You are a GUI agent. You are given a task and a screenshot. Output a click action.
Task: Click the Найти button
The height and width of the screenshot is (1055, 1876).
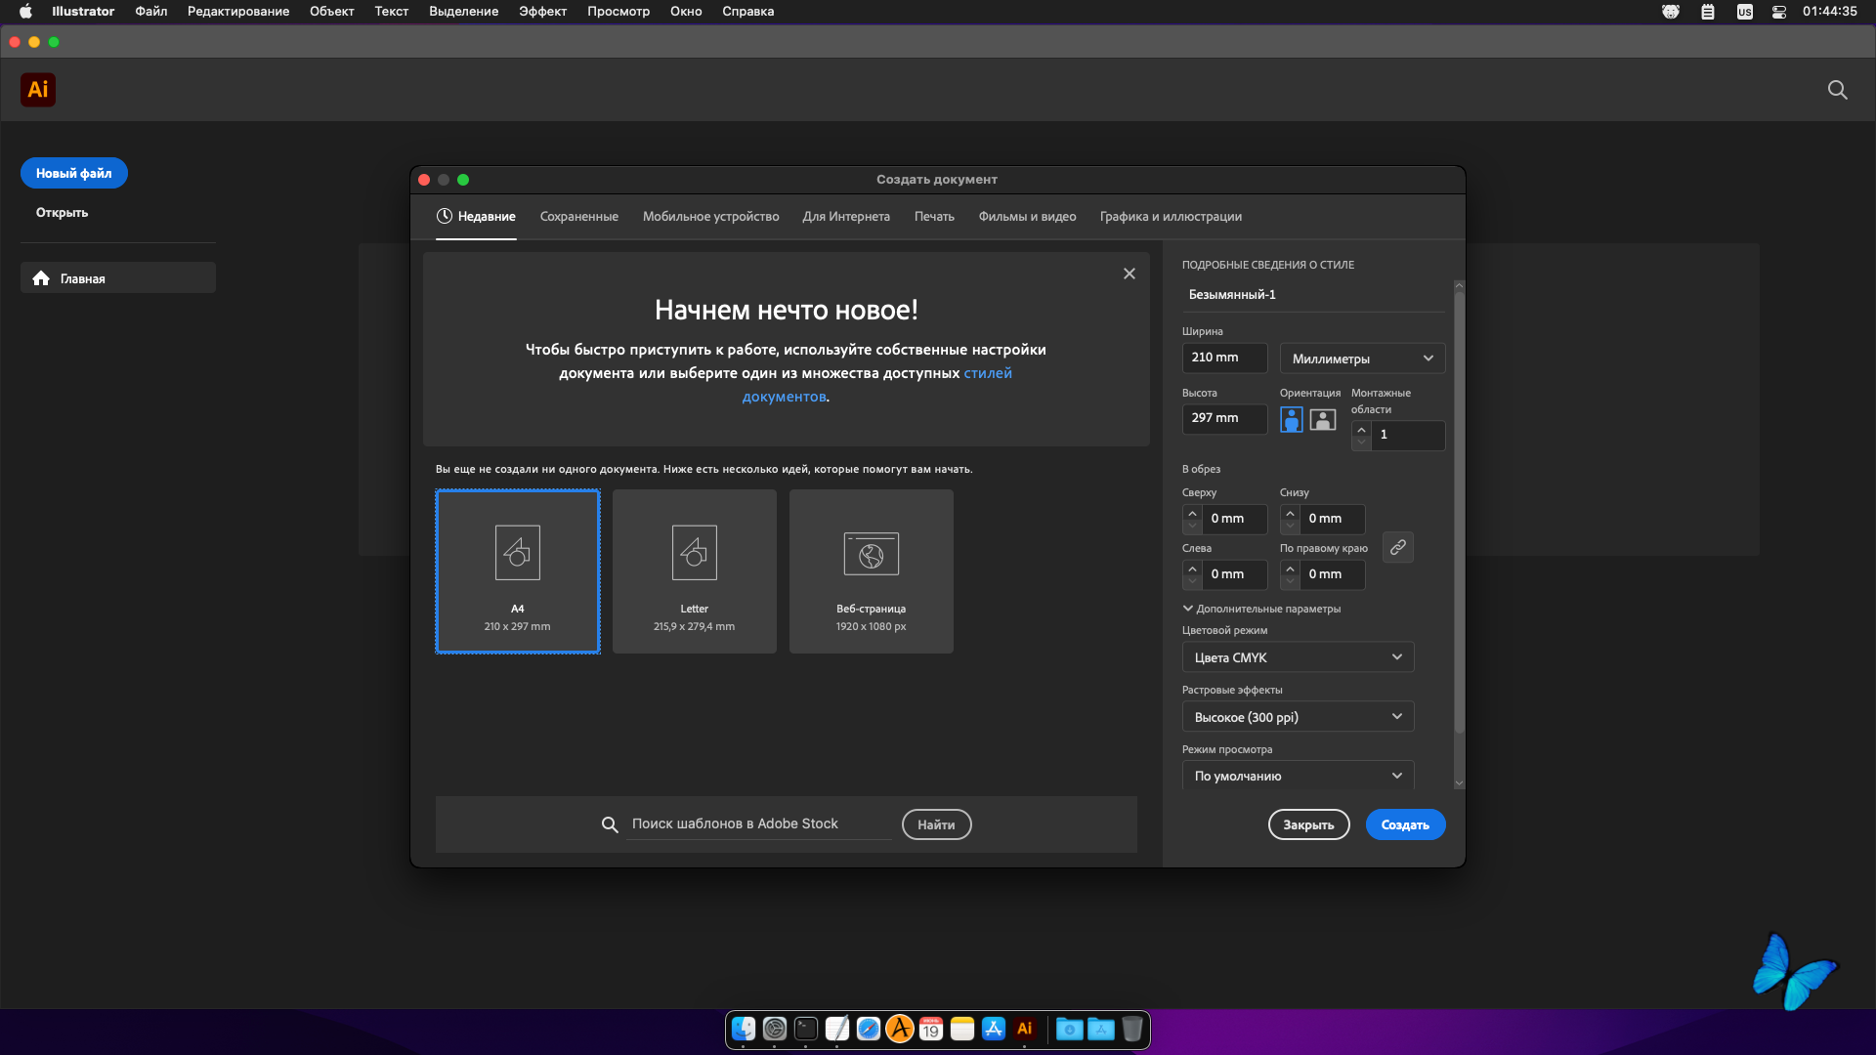coord(936,824)
